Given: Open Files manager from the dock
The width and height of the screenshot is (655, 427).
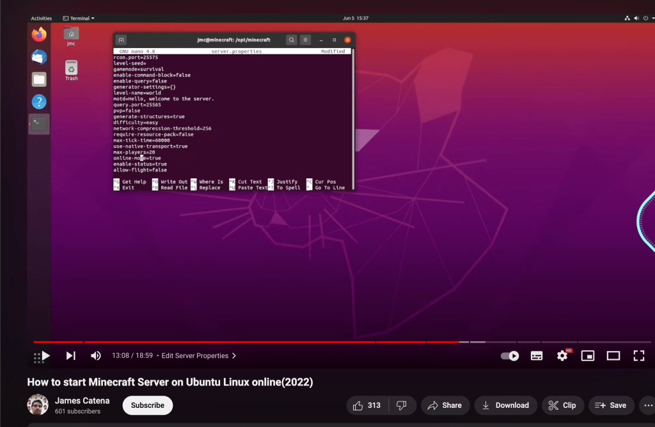Looking at the screenshot, I should tap(39, 79).
